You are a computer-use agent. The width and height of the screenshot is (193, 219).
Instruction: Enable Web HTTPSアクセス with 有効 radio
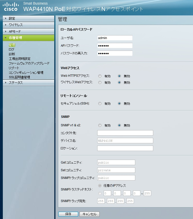(100, 76)
